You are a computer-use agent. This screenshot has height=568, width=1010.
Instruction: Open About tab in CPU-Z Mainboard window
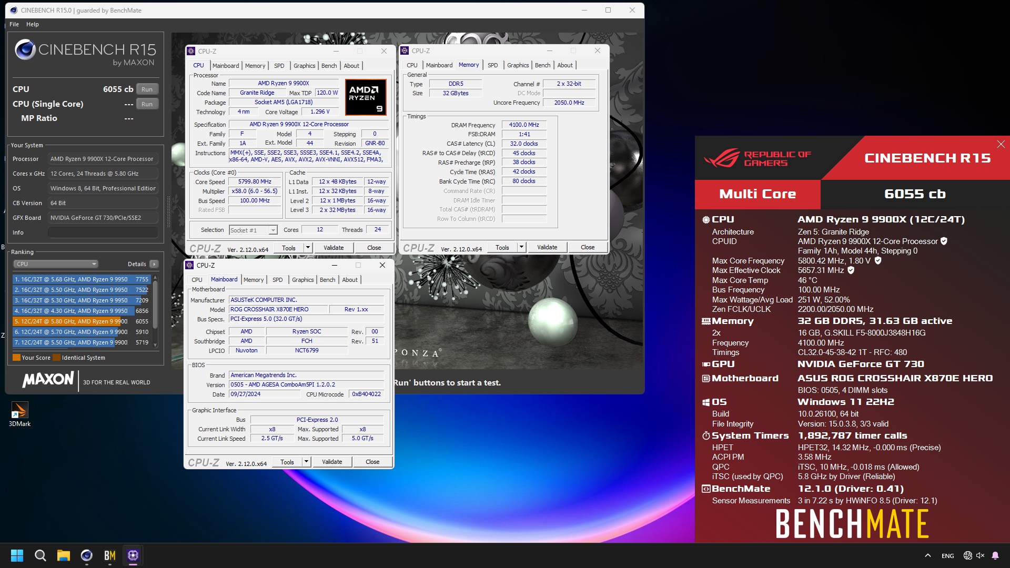pyautogui.click(x=350, y=280)
